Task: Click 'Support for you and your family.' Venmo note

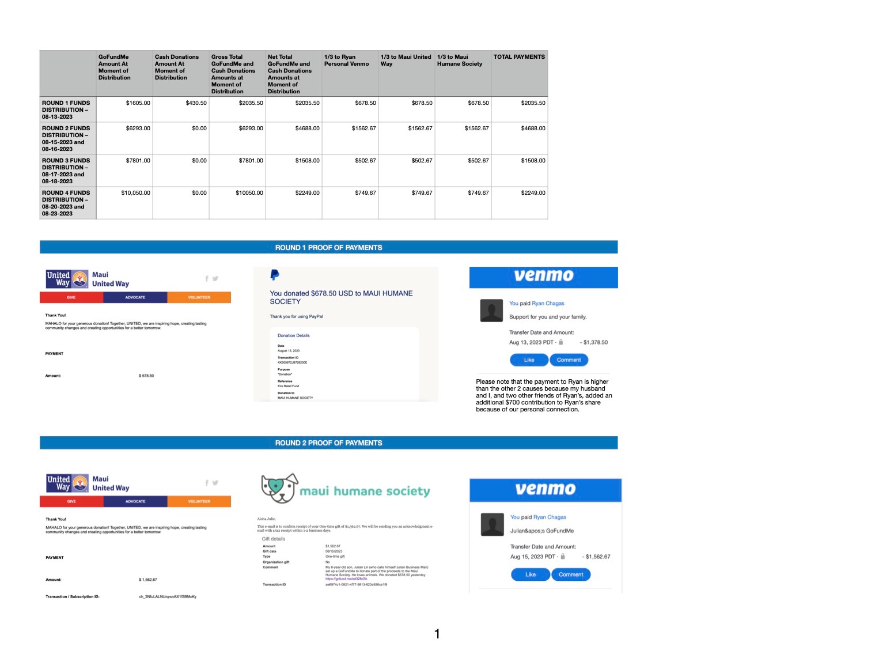Action: (x=548, y=317)
